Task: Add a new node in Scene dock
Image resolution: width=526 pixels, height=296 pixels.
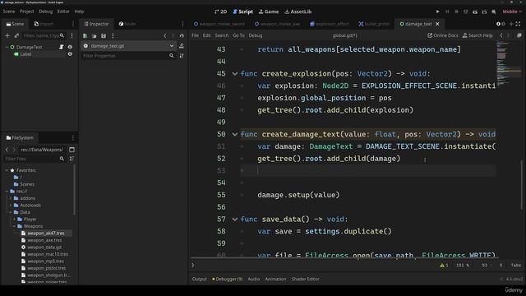Action: pos(7,35)
